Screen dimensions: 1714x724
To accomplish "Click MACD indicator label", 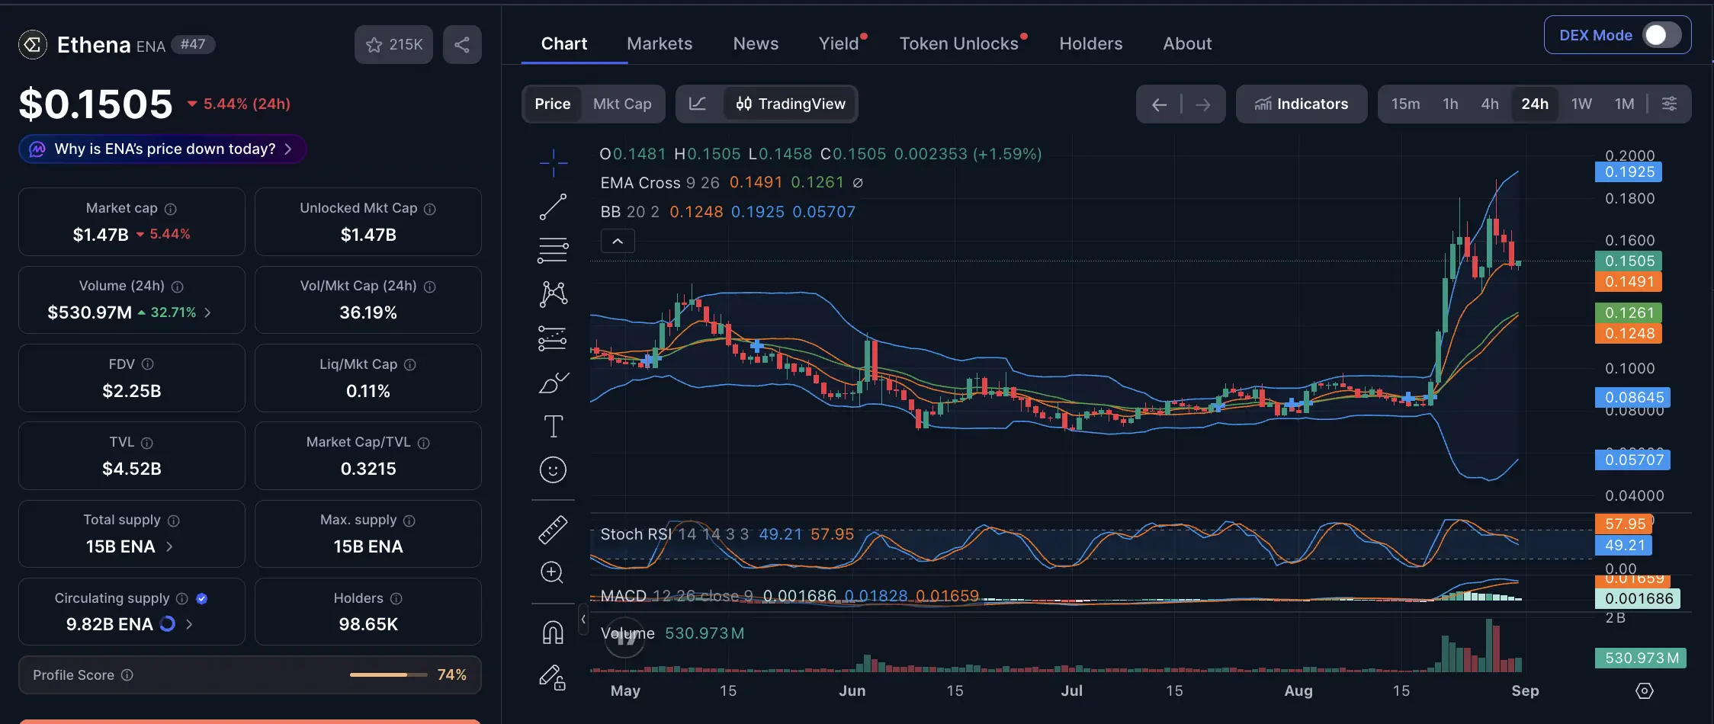I will point(623,595).
